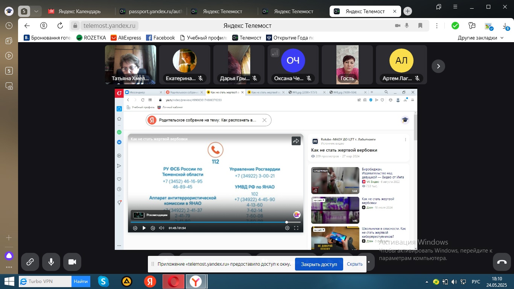
Task: Reload the Telemost page
Action: tap(60, 26)
